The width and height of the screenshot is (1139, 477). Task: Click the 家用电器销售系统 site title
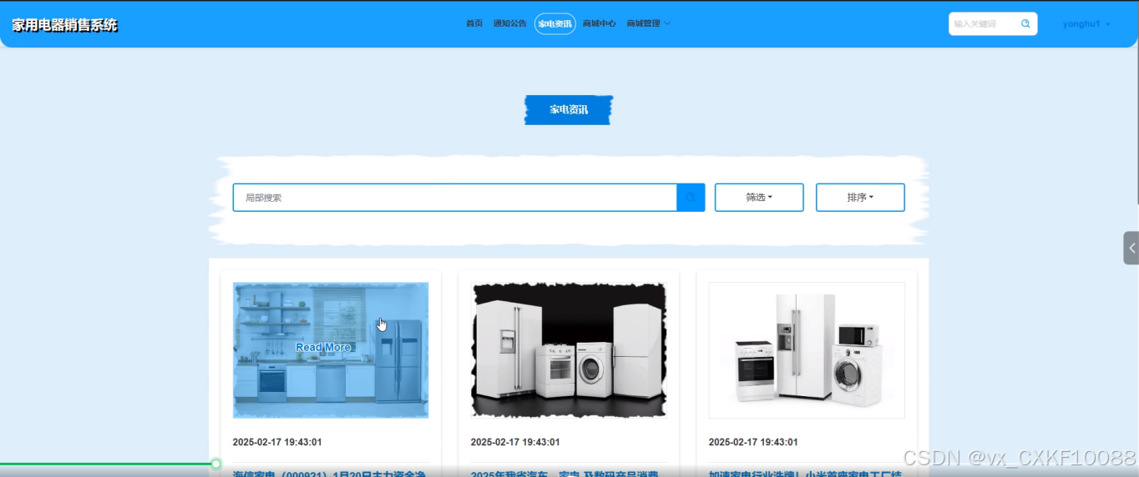tap(65, 25)
